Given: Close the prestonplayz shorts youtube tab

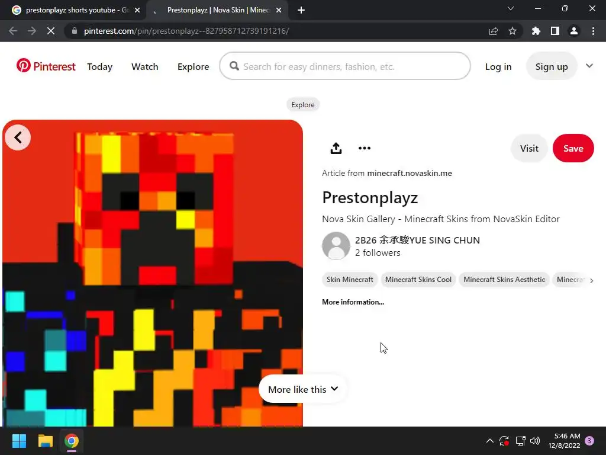Looking at the screenshot, I should [137, 11].
